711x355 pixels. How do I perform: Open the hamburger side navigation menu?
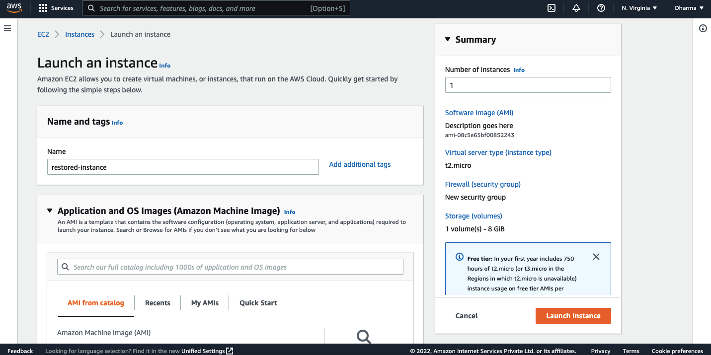pos(7,28)
